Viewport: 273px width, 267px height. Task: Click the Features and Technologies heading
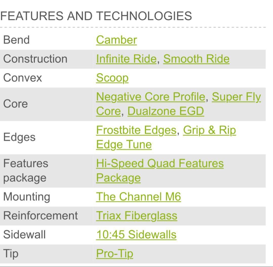[96, 16]
